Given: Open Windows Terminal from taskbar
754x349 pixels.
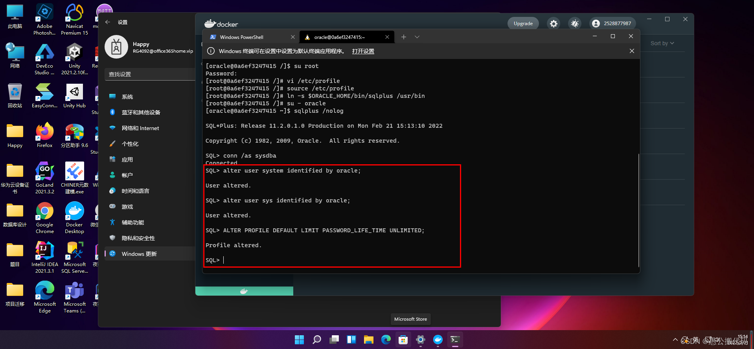Looking at the screenshot, I should 455,340.
